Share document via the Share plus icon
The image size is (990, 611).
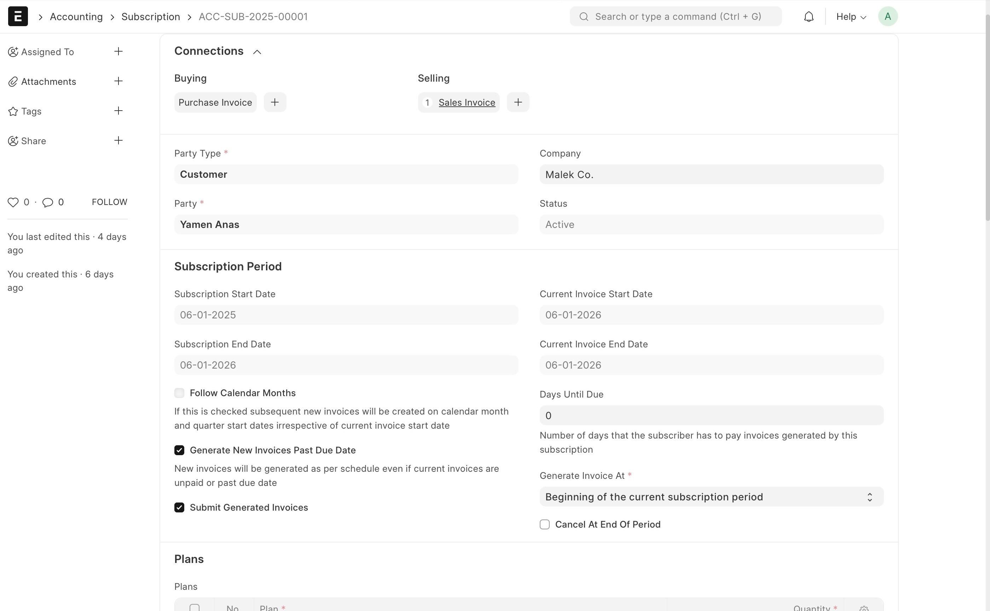click(118, 141)
